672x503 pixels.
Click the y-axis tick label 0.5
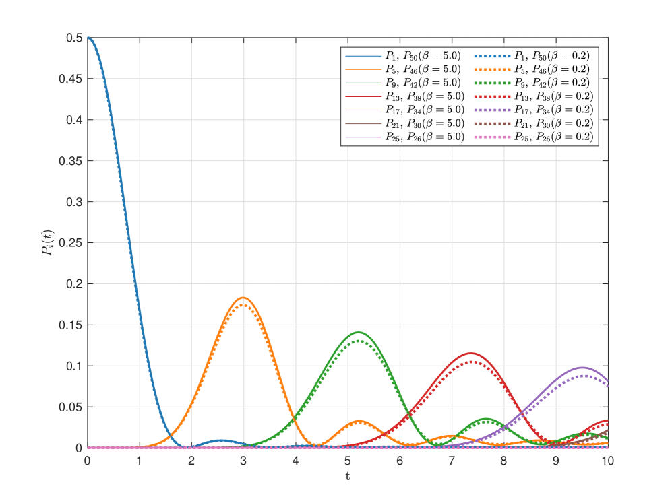[74, 38]
